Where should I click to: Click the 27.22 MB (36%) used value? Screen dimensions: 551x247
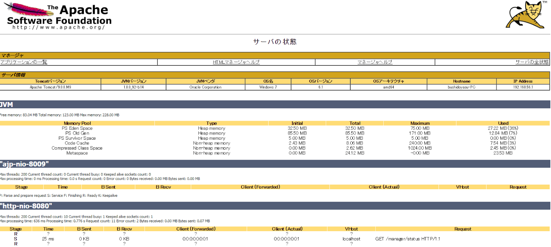[503, 128]
